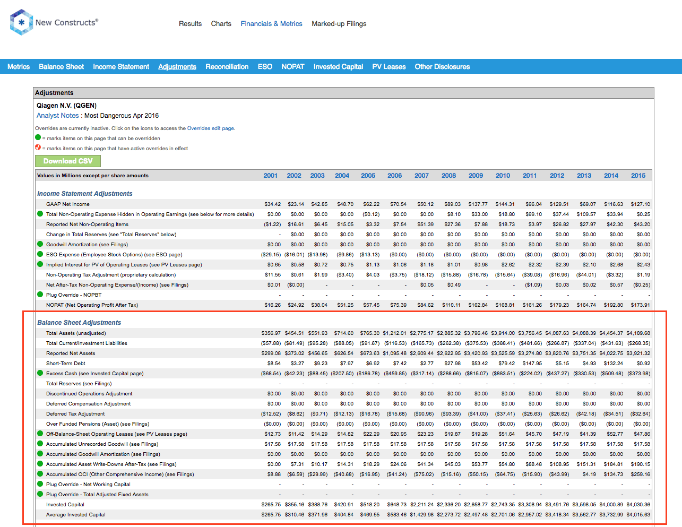Screen dimensions: 682x527
Task: Select the Discontinued Operations Adjustment row label
Action: pyautogui.click(x=89, y=394)
